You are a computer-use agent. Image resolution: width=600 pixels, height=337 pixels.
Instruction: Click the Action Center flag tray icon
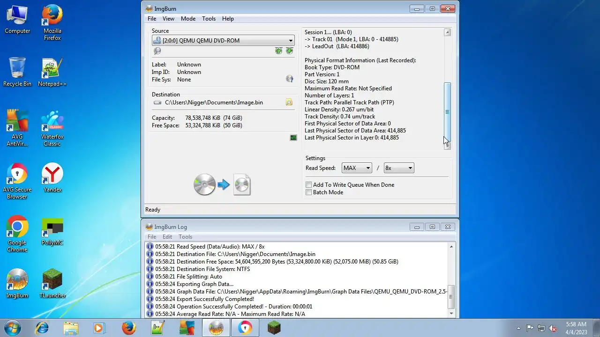530,328
